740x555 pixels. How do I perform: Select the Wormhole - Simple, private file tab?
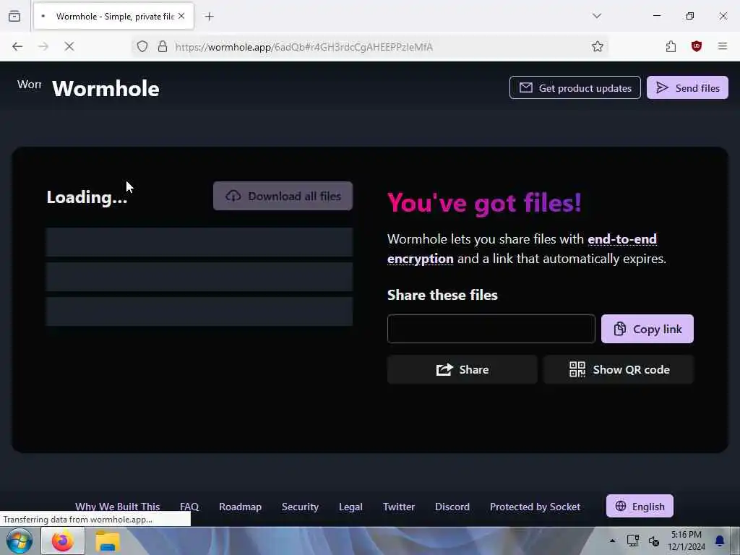pos(113,16)
